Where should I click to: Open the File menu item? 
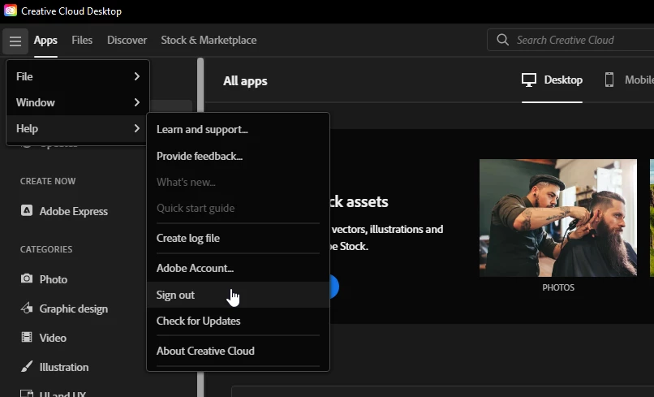(x=78, y=76)
